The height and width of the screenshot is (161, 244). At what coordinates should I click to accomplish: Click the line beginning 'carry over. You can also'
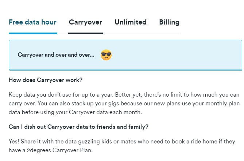click(x=124, y=104)
